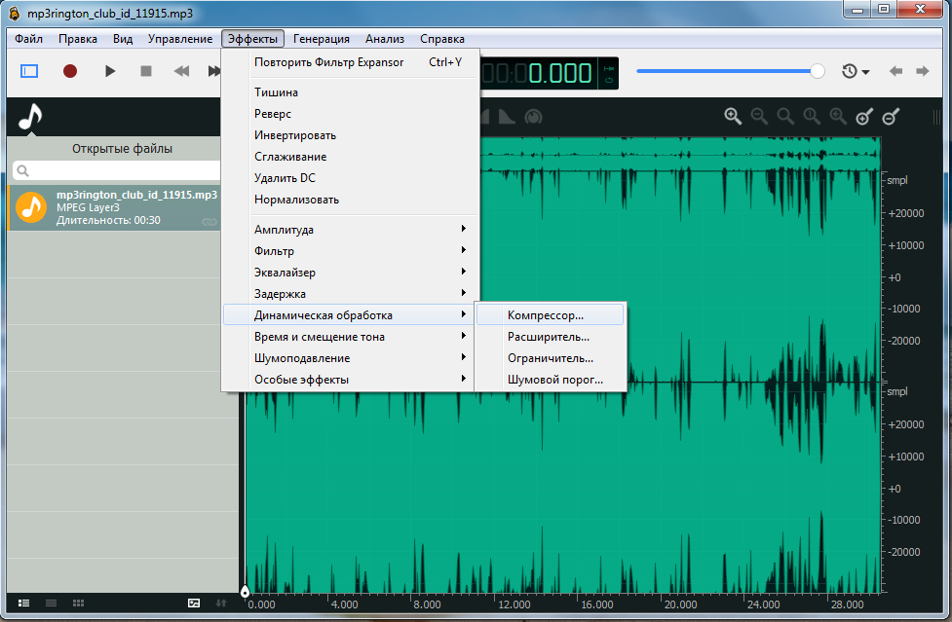Toggle the loop icon in time display
This screenshot has width=952, height=622.
(608, 81)
